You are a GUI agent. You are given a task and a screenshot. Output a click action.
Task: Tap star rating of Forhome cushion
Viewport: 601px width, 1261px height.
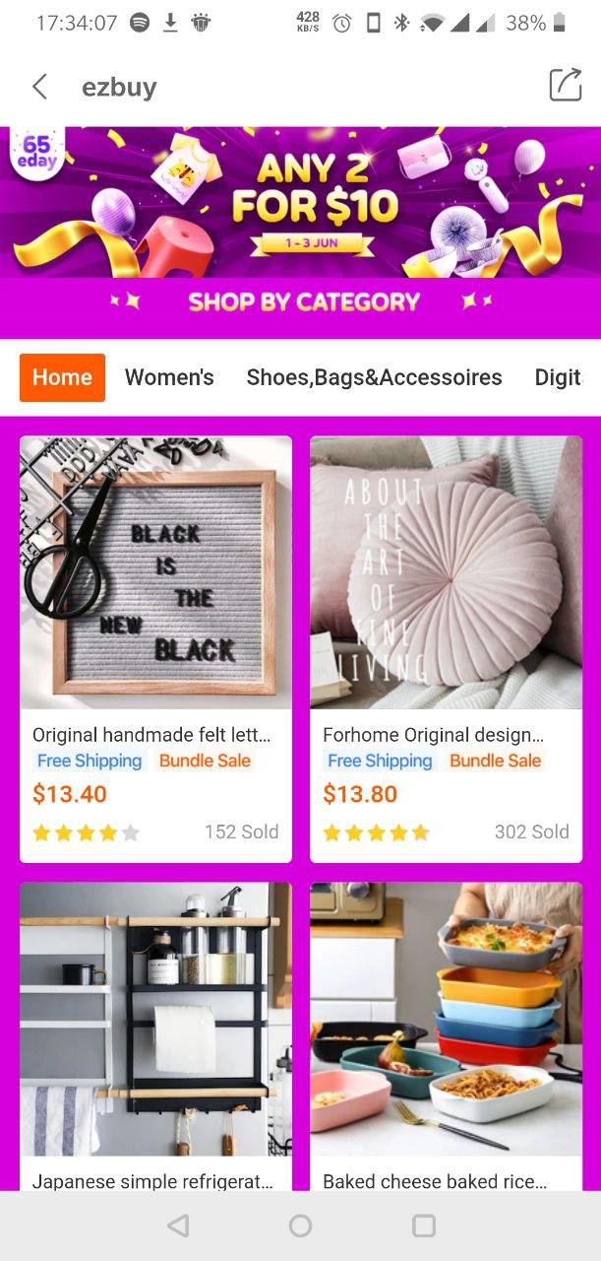(x=377, y=832)
